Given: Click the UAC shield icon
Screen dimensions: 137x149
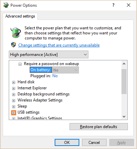Looking at the screenshot, I should coord(13,45).
